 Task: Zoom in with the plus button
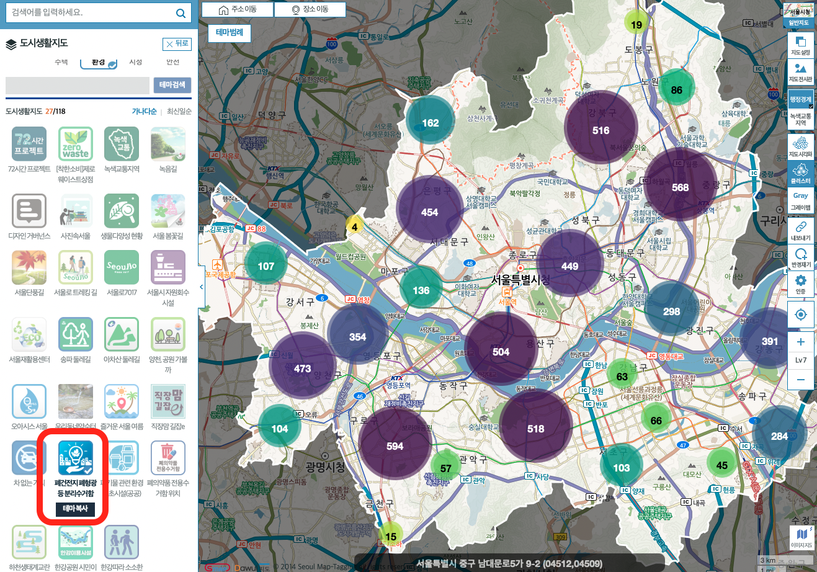pyautogui.click(x=800, y=342)
